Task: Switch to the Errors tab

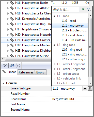Action: click(x=40, y=72)
